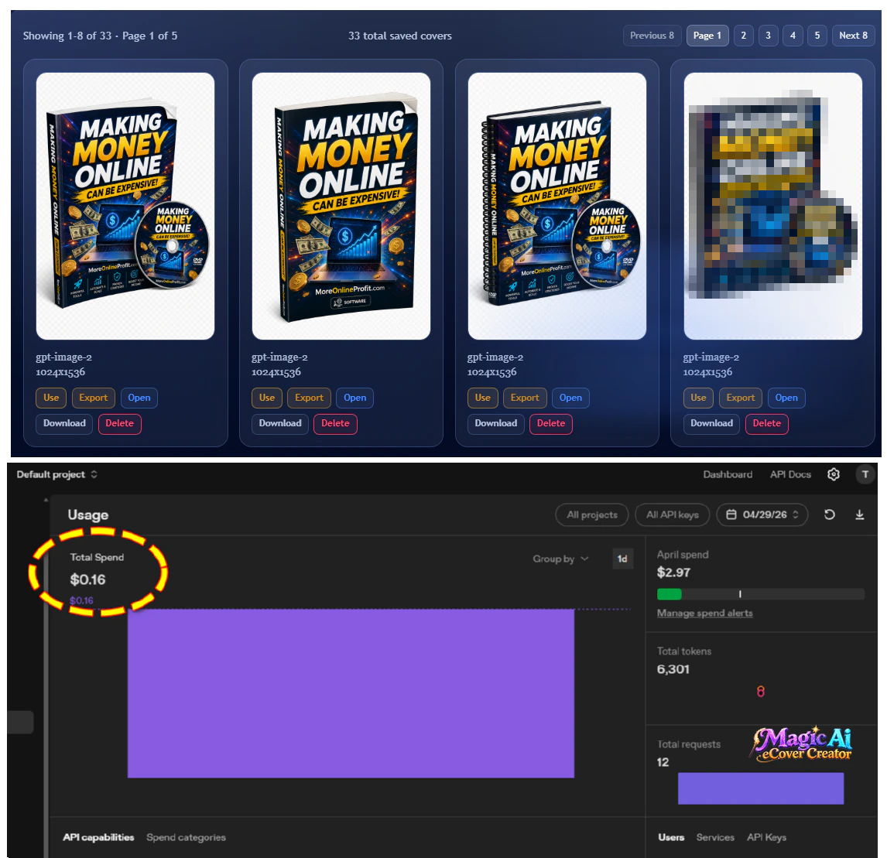887x858 pixels.
Task: Export the first book-with-DVD cover
Action: [x=94, y=398]
